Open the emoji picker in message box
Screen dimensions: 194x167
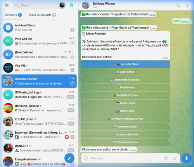coord(86,158)
